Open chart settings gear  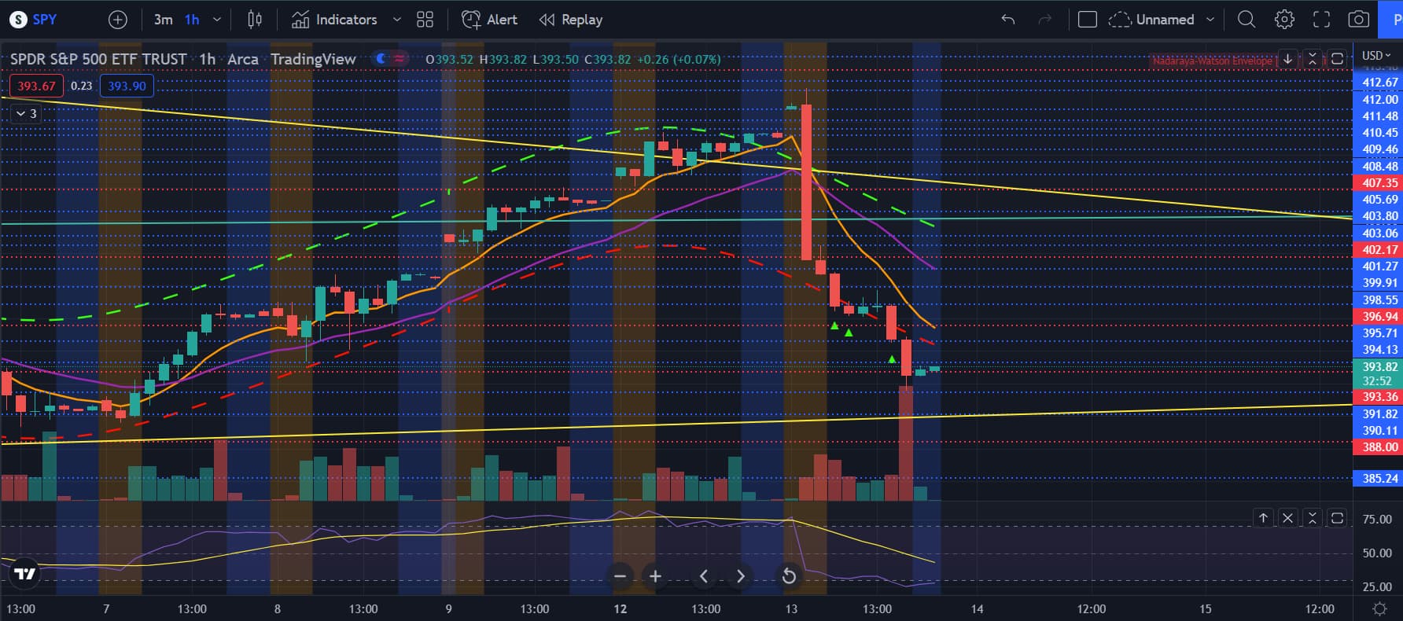(1284, 20)
